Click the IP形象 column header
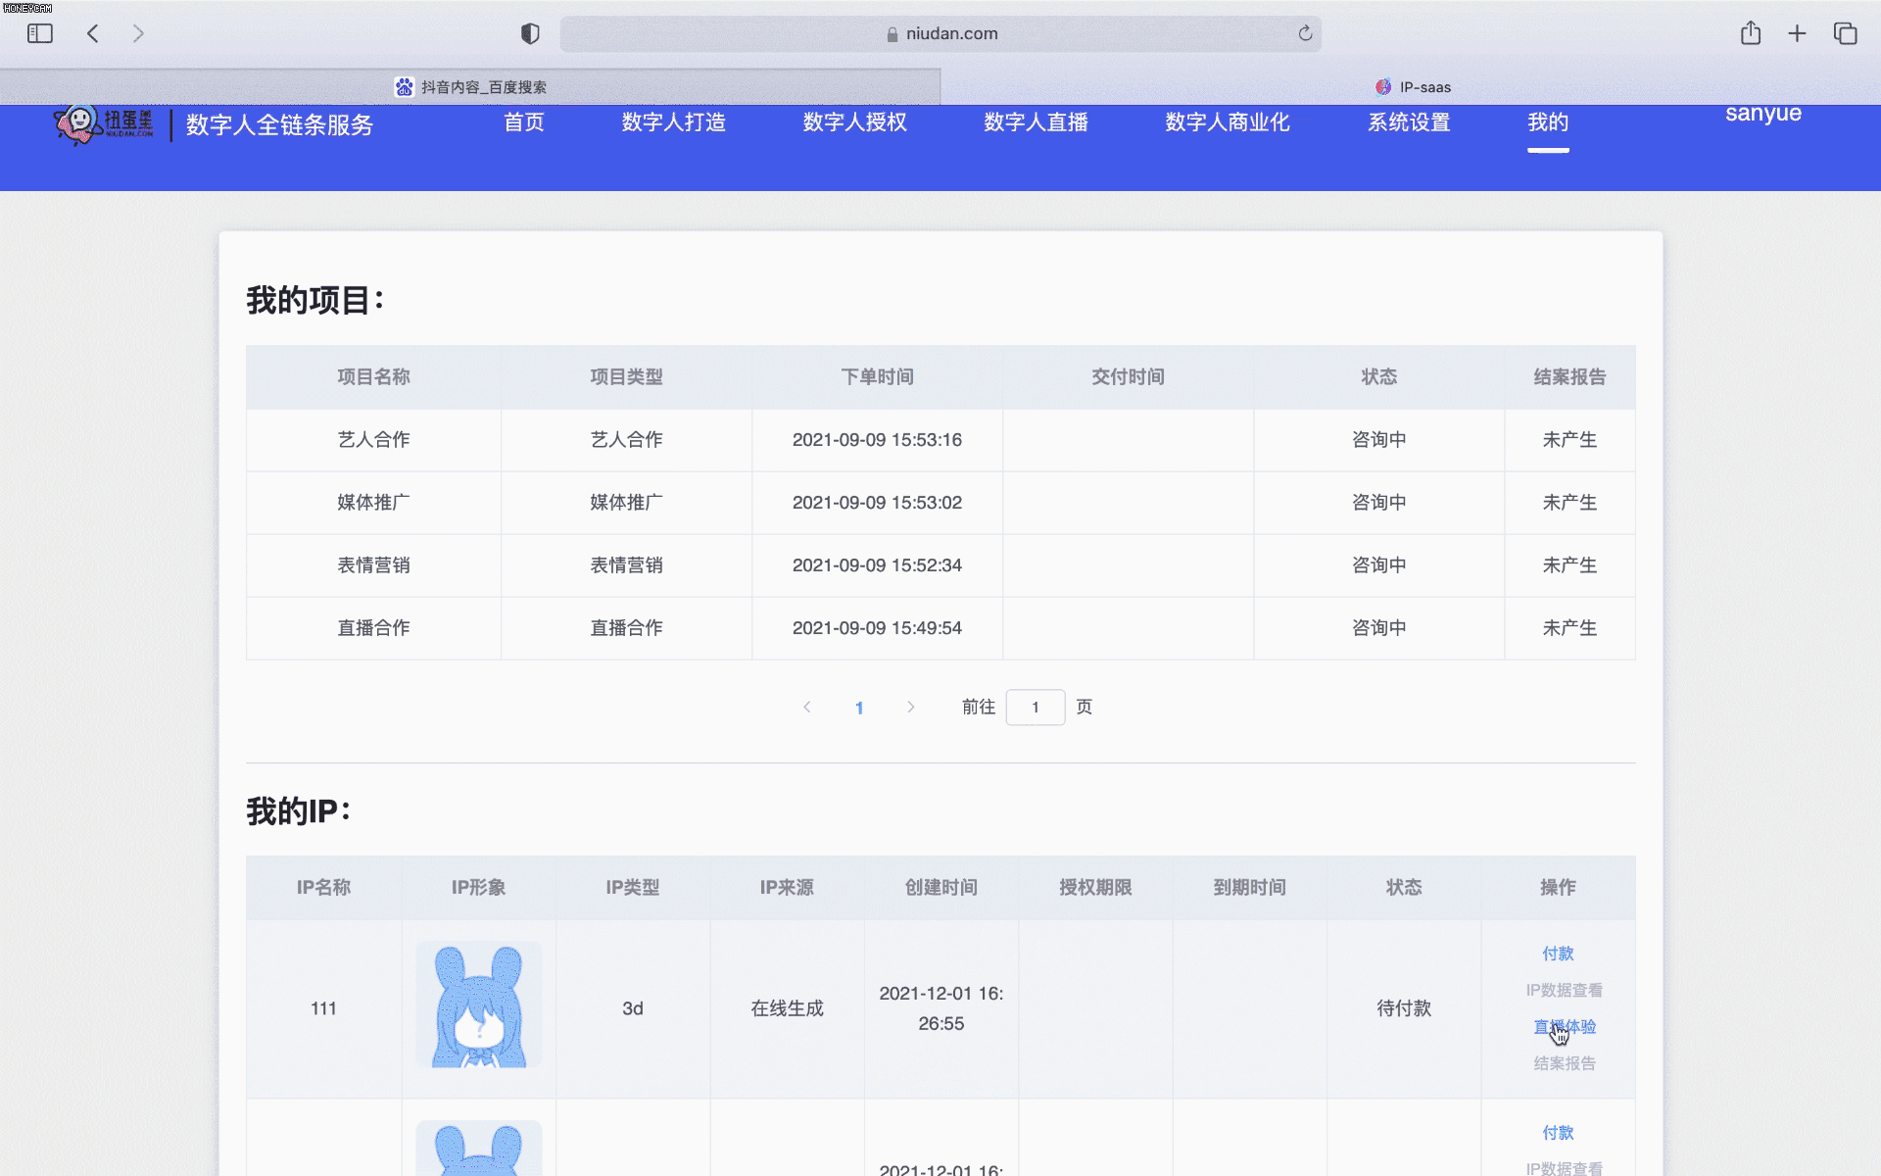The image size is (1881, 1176). click(478, 888)
